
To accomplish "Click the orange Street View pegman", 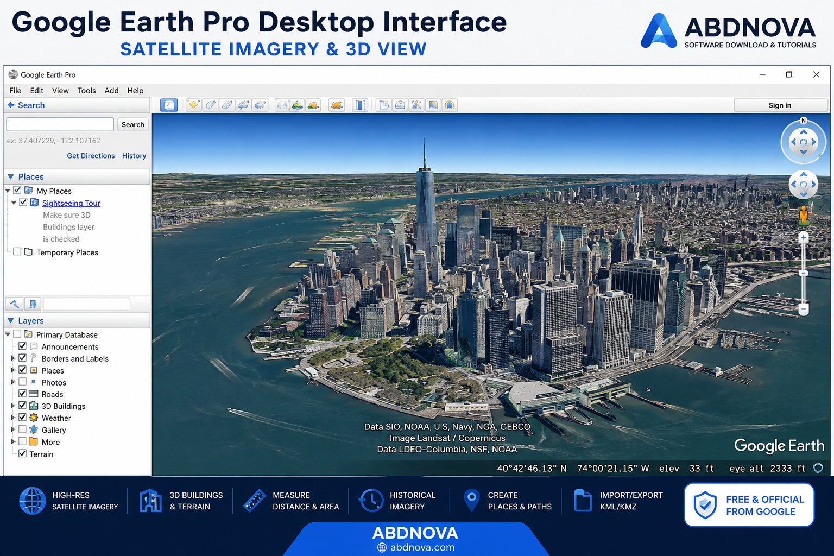I will tap(804, 215).
